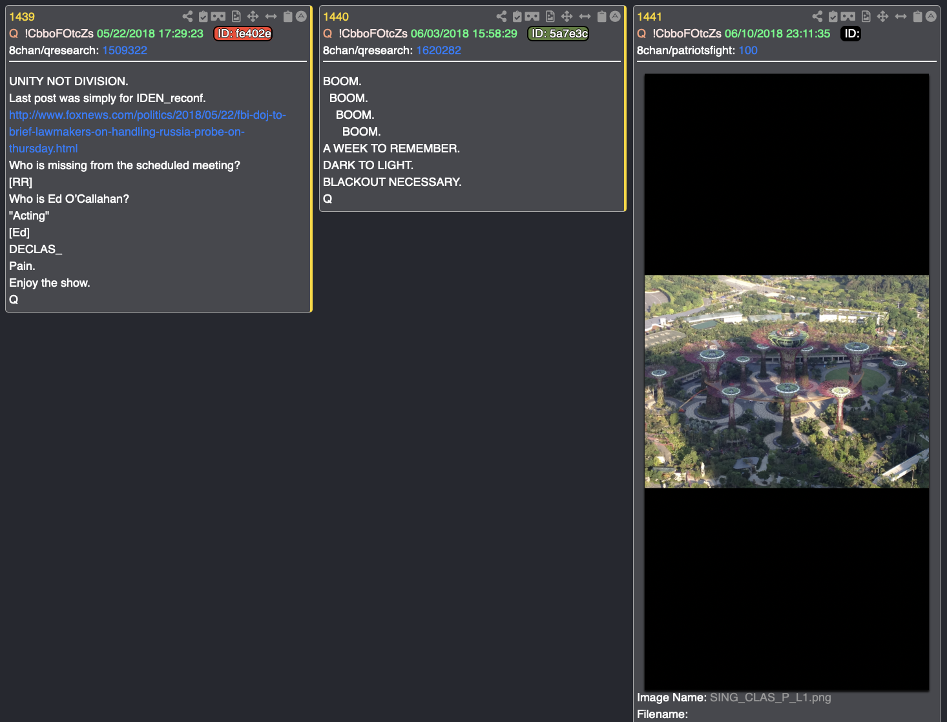Click the VR goggles icon on post 1441
Screen dimensions: 947x722
(848, 17)
